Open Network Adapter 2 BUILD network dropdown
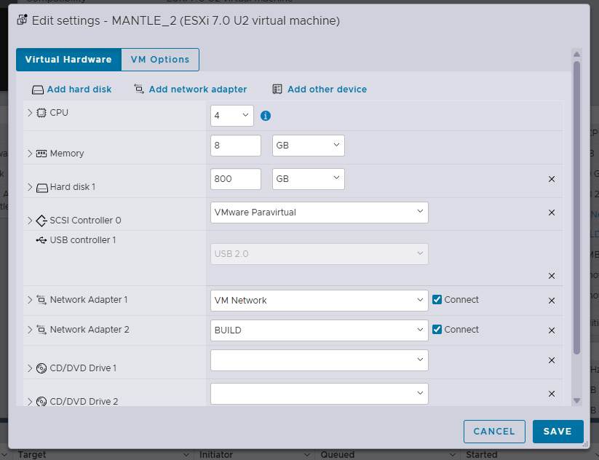Screen dimensions: 599x460 tap(320, 330)
